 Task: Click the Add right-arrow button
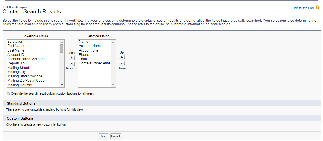click(x=71, y=58)
